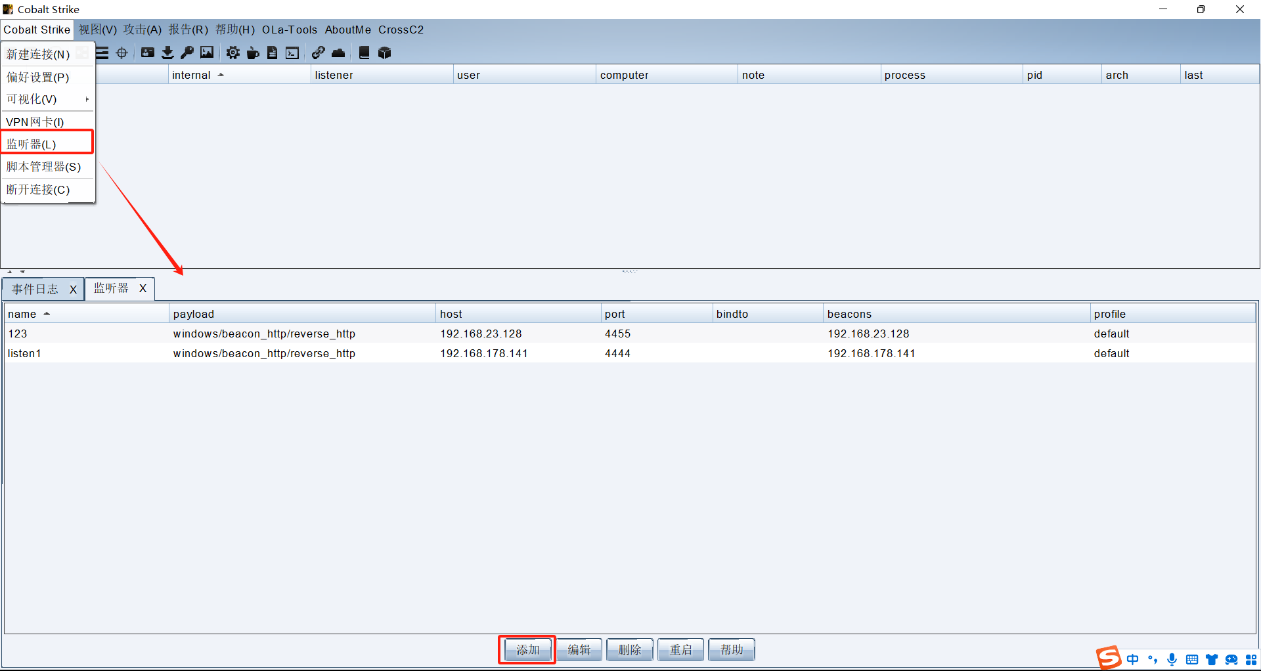Choose 脚本管理器(S) from the menu
1261x671 pixels.
coord(48,167)
